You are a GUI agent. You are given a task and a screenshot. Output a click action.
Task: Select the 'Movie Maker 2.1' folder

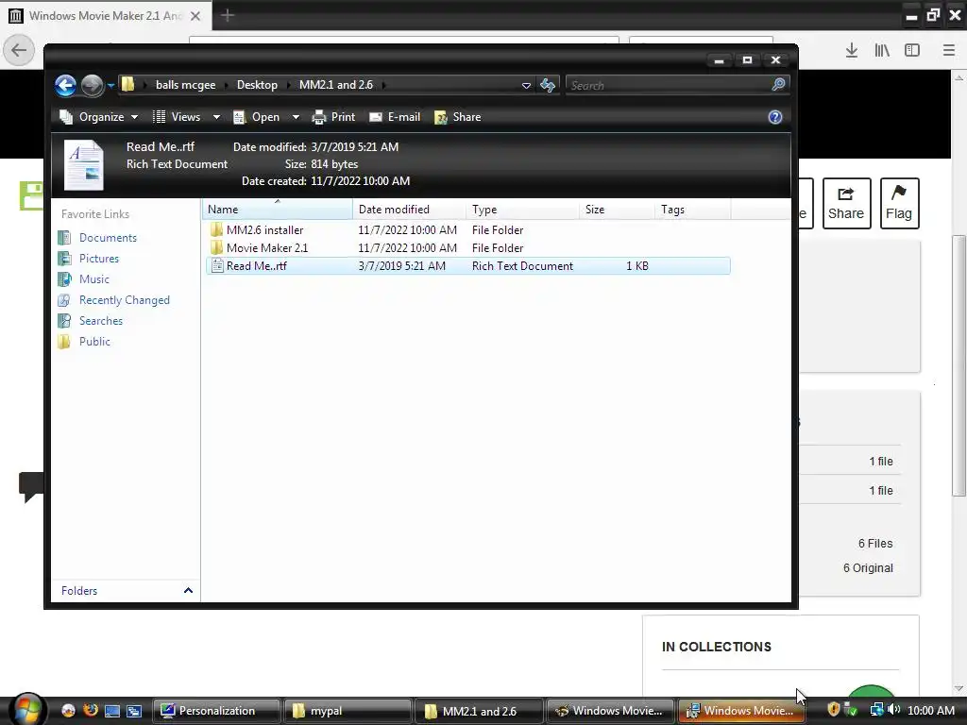pos(267,248)
